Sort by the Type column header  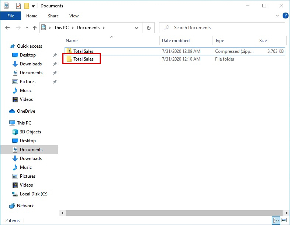pyautogui.click(x=235, y=41)
